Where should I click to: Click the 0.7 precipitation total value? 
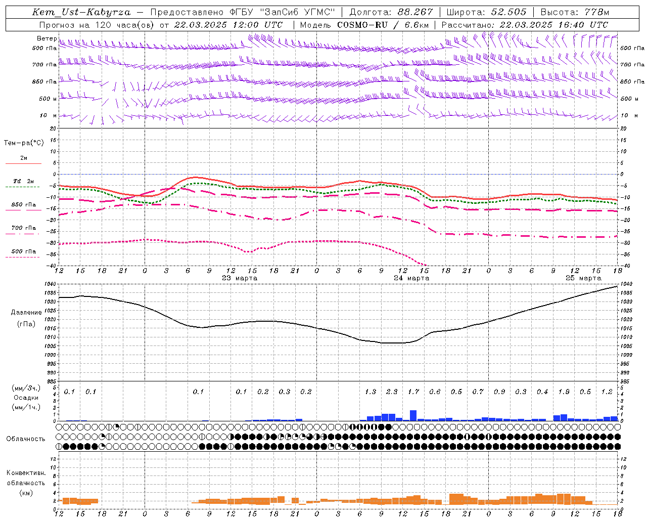(478, 392)
